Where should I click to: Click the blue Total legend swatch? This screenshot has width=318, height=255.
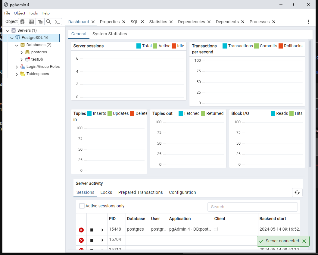[139, 46]
